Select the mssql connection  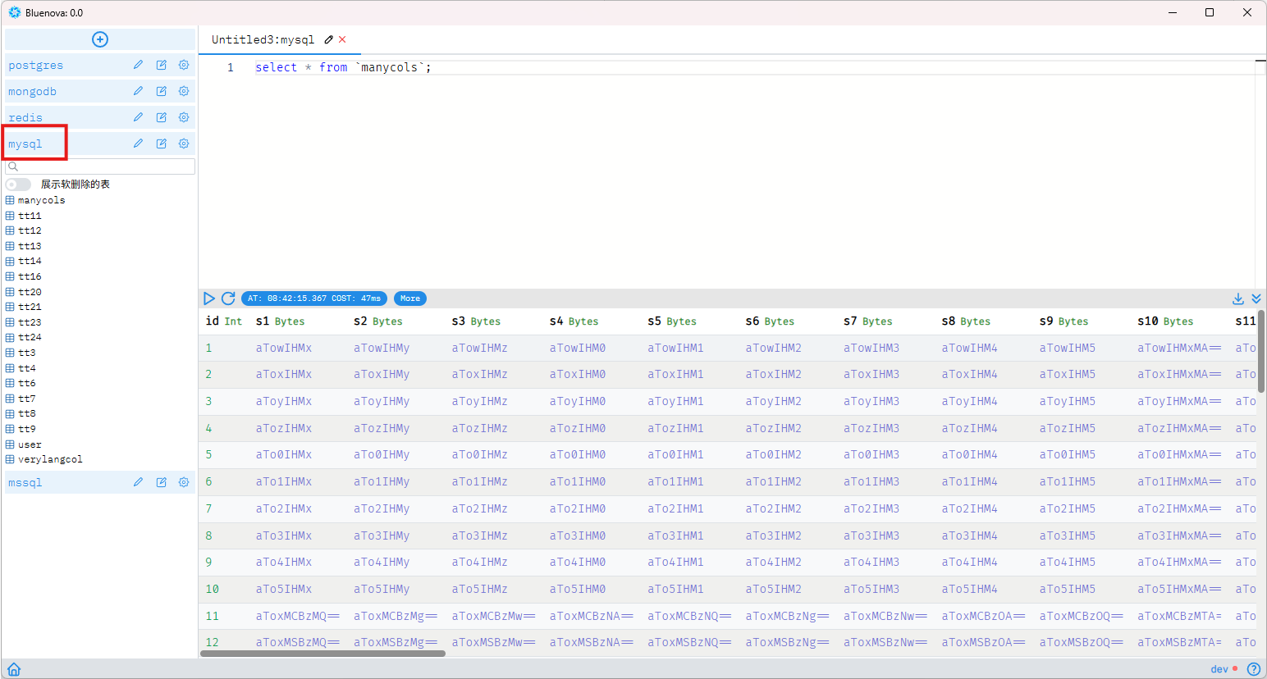(25, 482)
